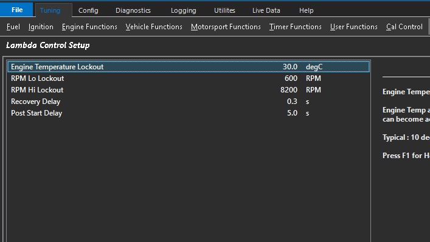The image size is (430, 242).
Task: Open the Ignition submenu
Action: click(x=41, y=27)
